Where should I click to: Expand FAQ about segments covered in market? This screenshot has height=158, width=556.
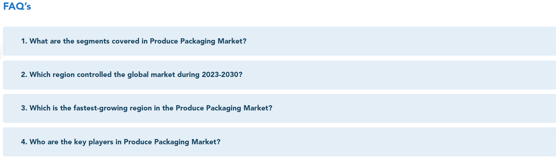(279, 41)
